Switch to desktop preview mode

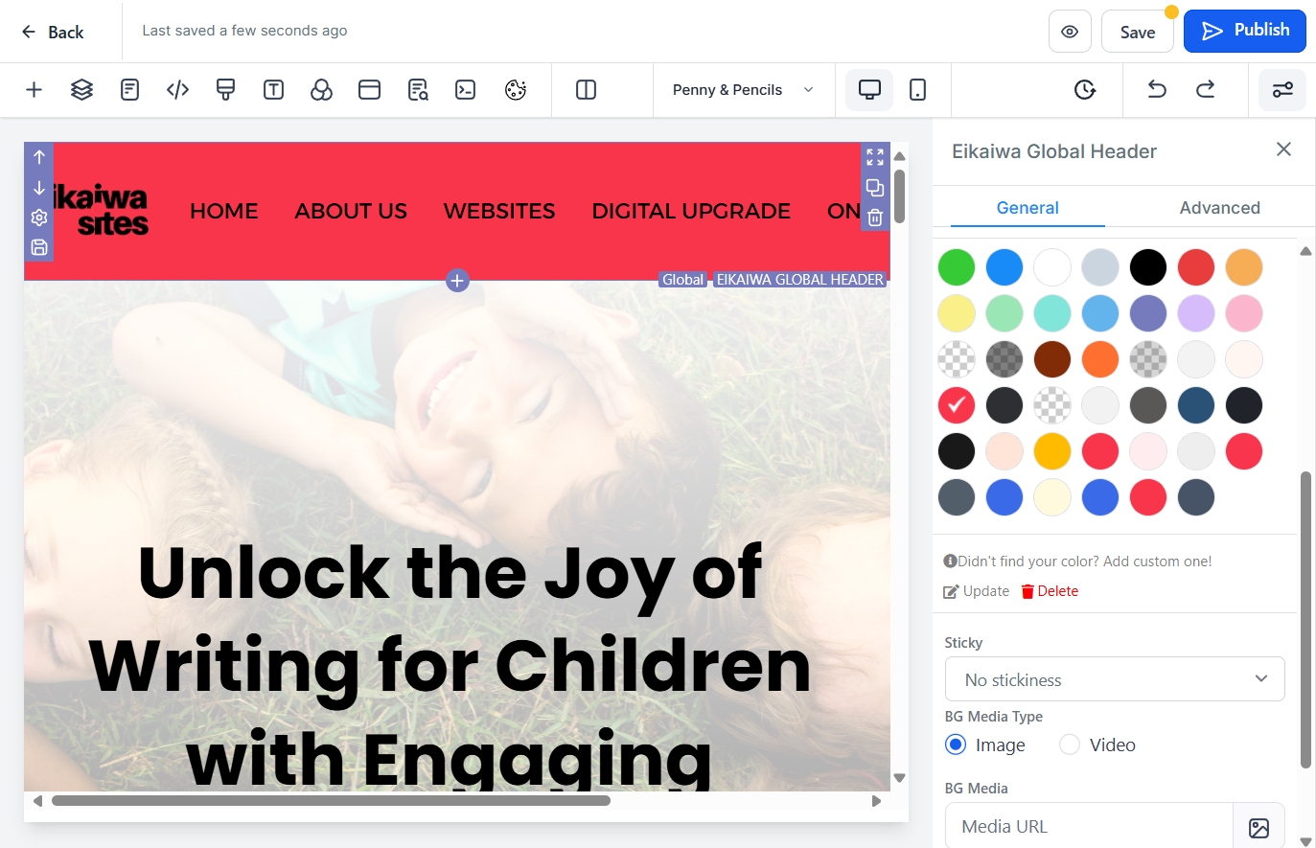click(x=869, y=90)
